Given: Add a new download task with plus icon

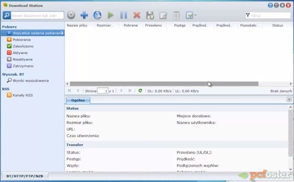Looking at the screenshot, I should click(84, 15).
